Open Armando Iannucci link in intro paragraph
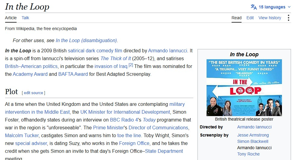Viewport: 294px width, 160px height. point(167,51)
